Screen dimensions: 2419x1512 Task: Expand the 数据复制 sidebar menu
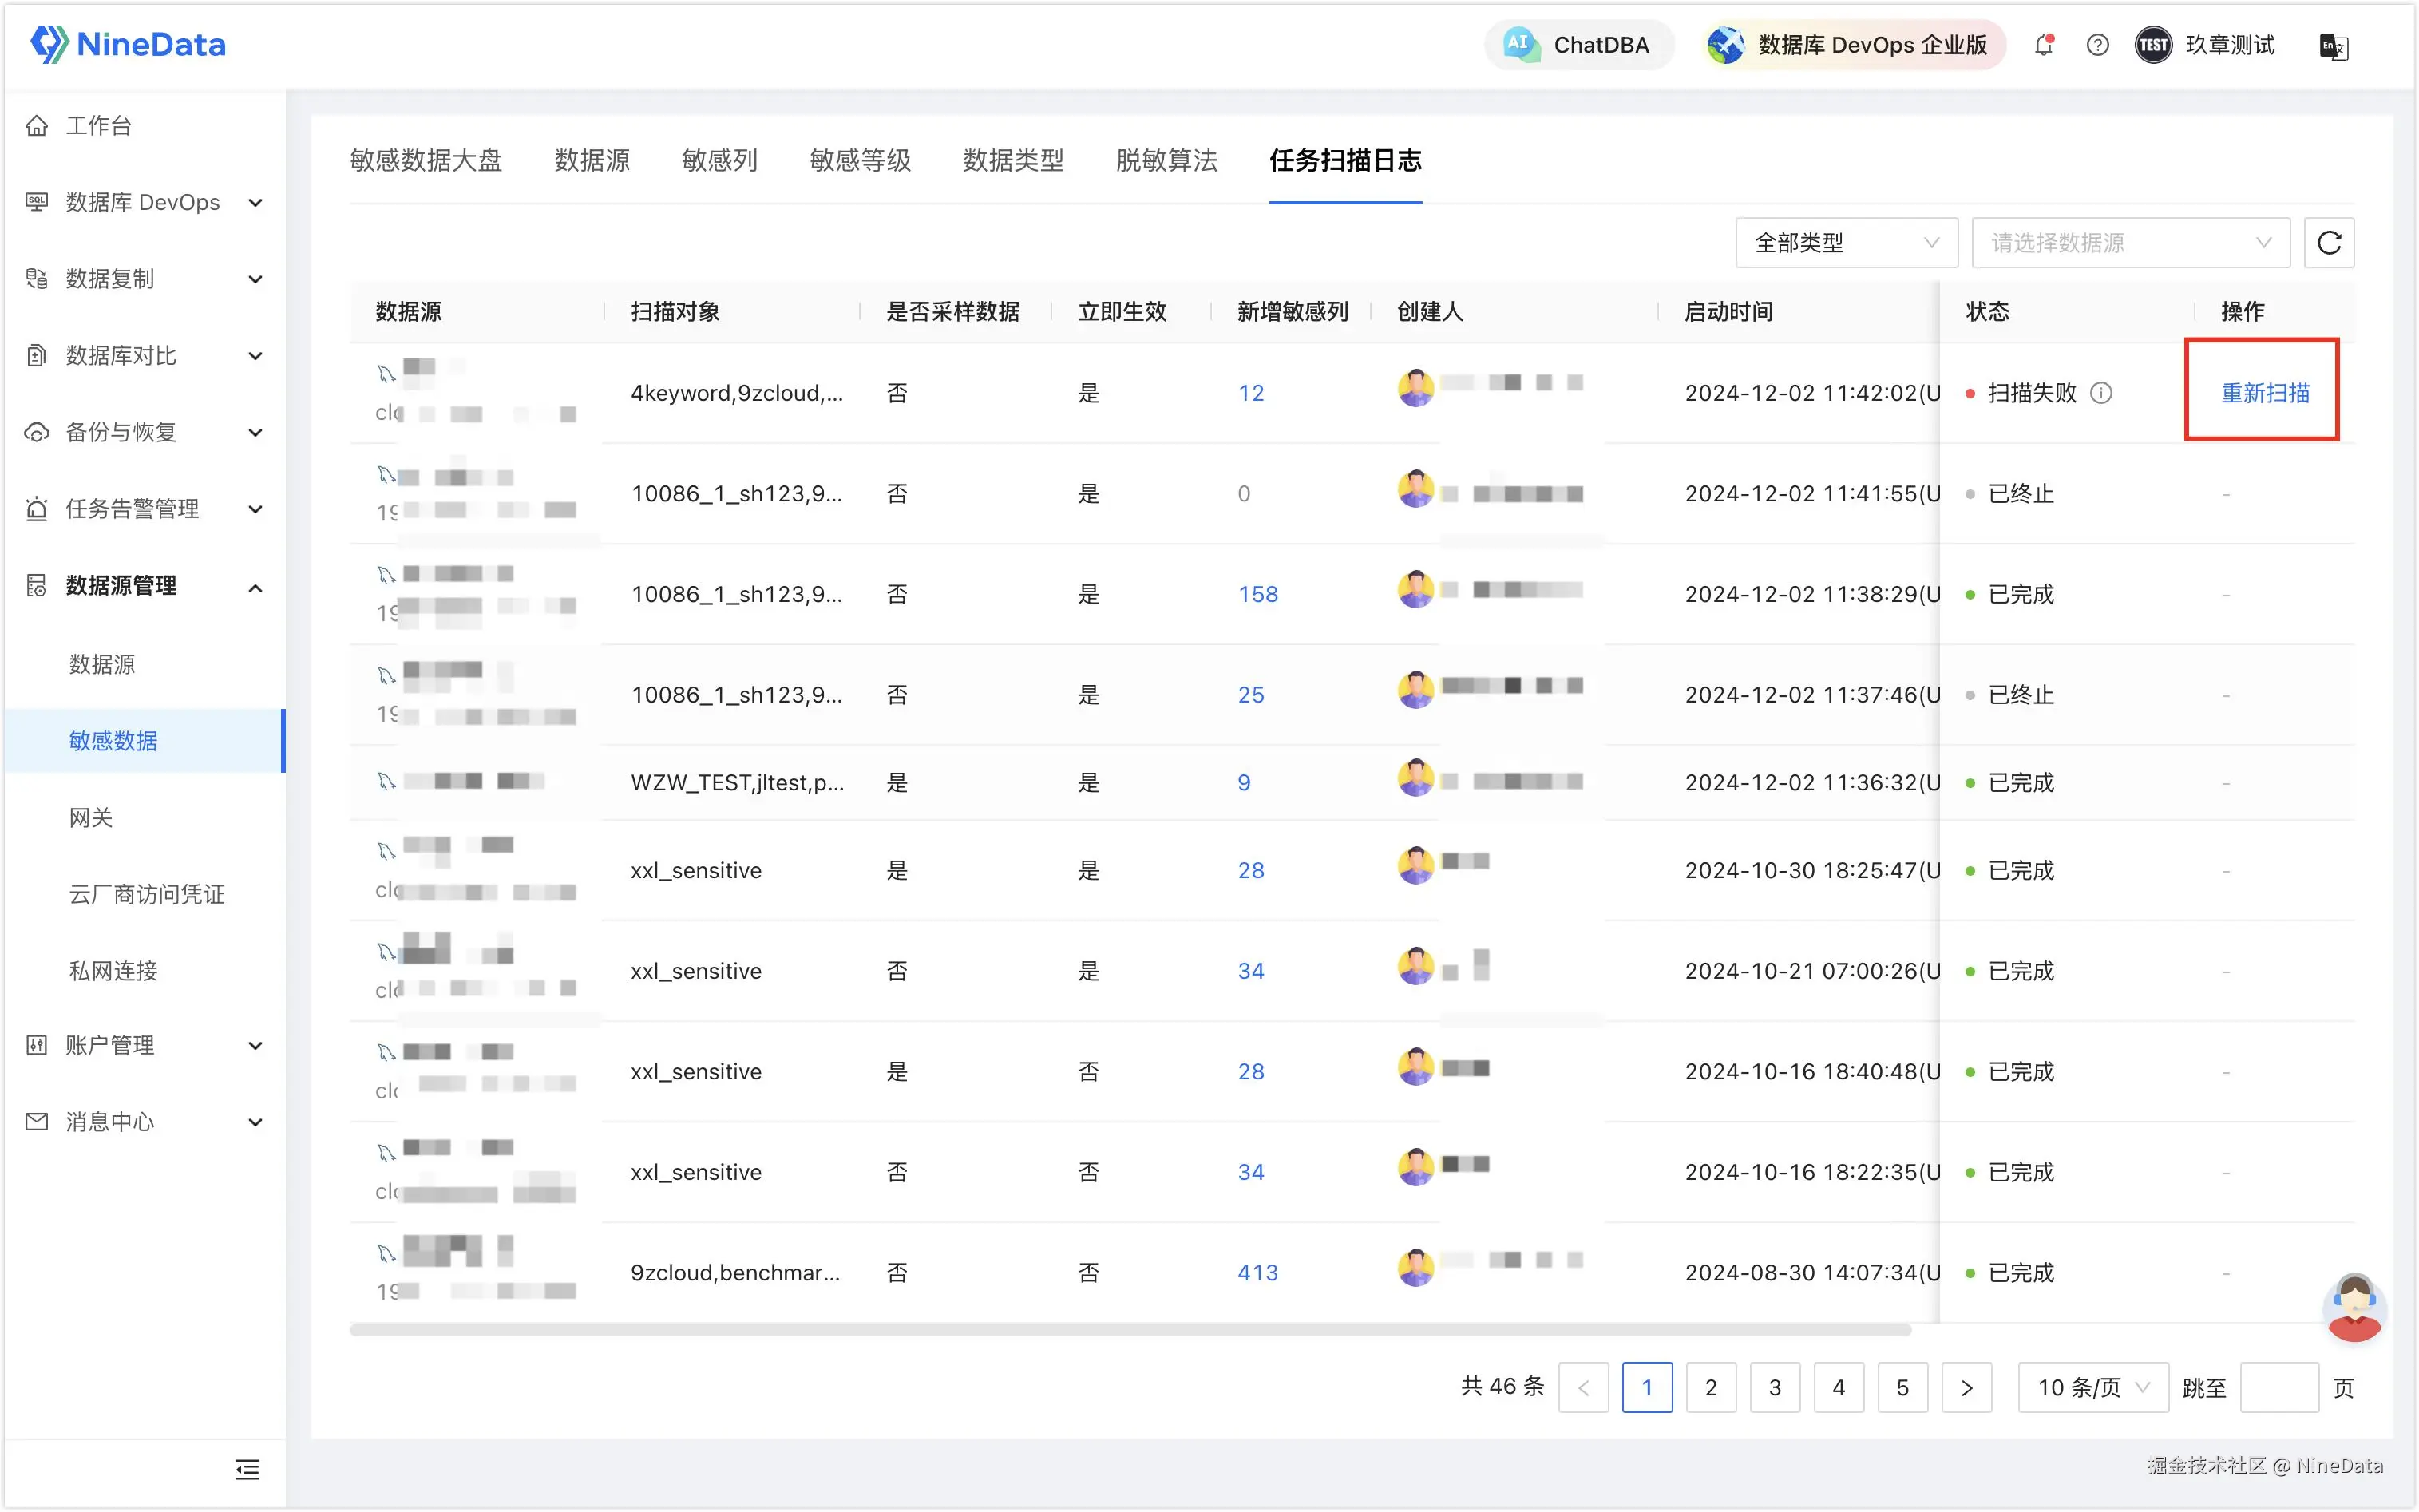point(145,279)
